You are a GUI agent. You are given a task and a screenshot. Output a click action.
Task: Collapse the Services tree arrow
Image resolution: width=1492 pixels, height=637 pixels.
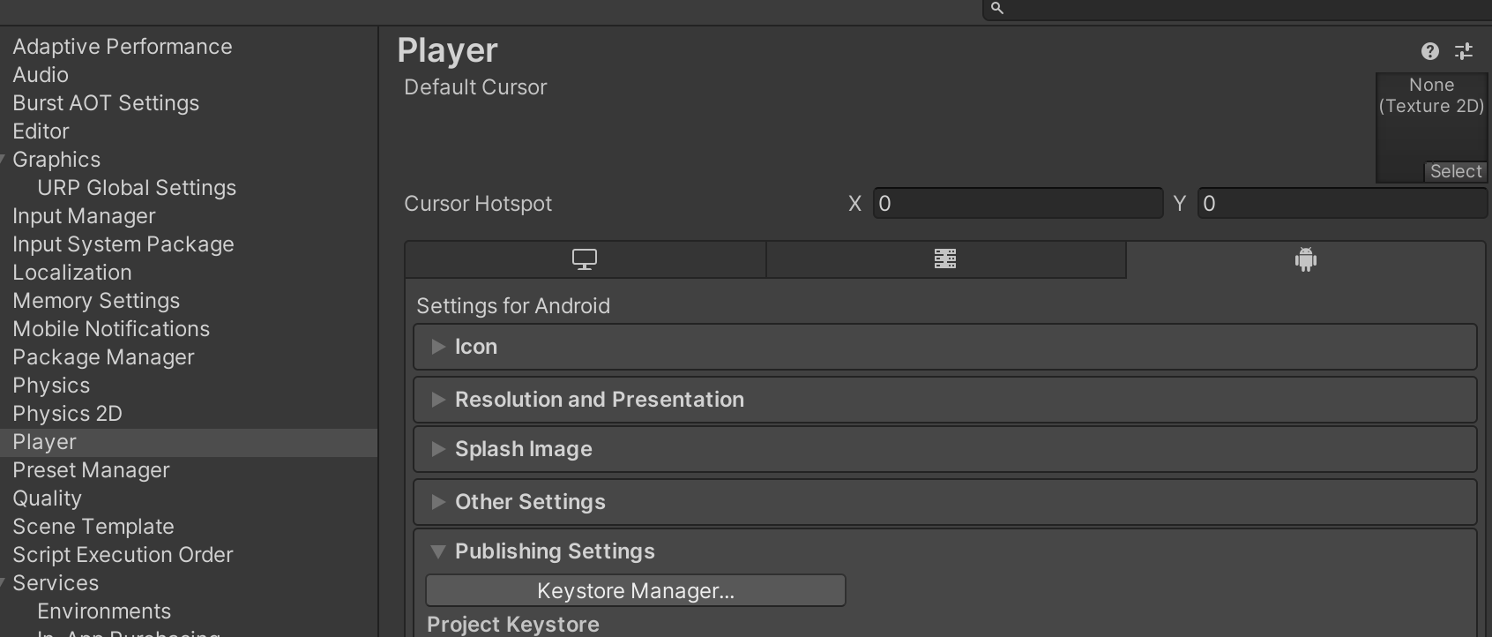click(x=4, y=583)
